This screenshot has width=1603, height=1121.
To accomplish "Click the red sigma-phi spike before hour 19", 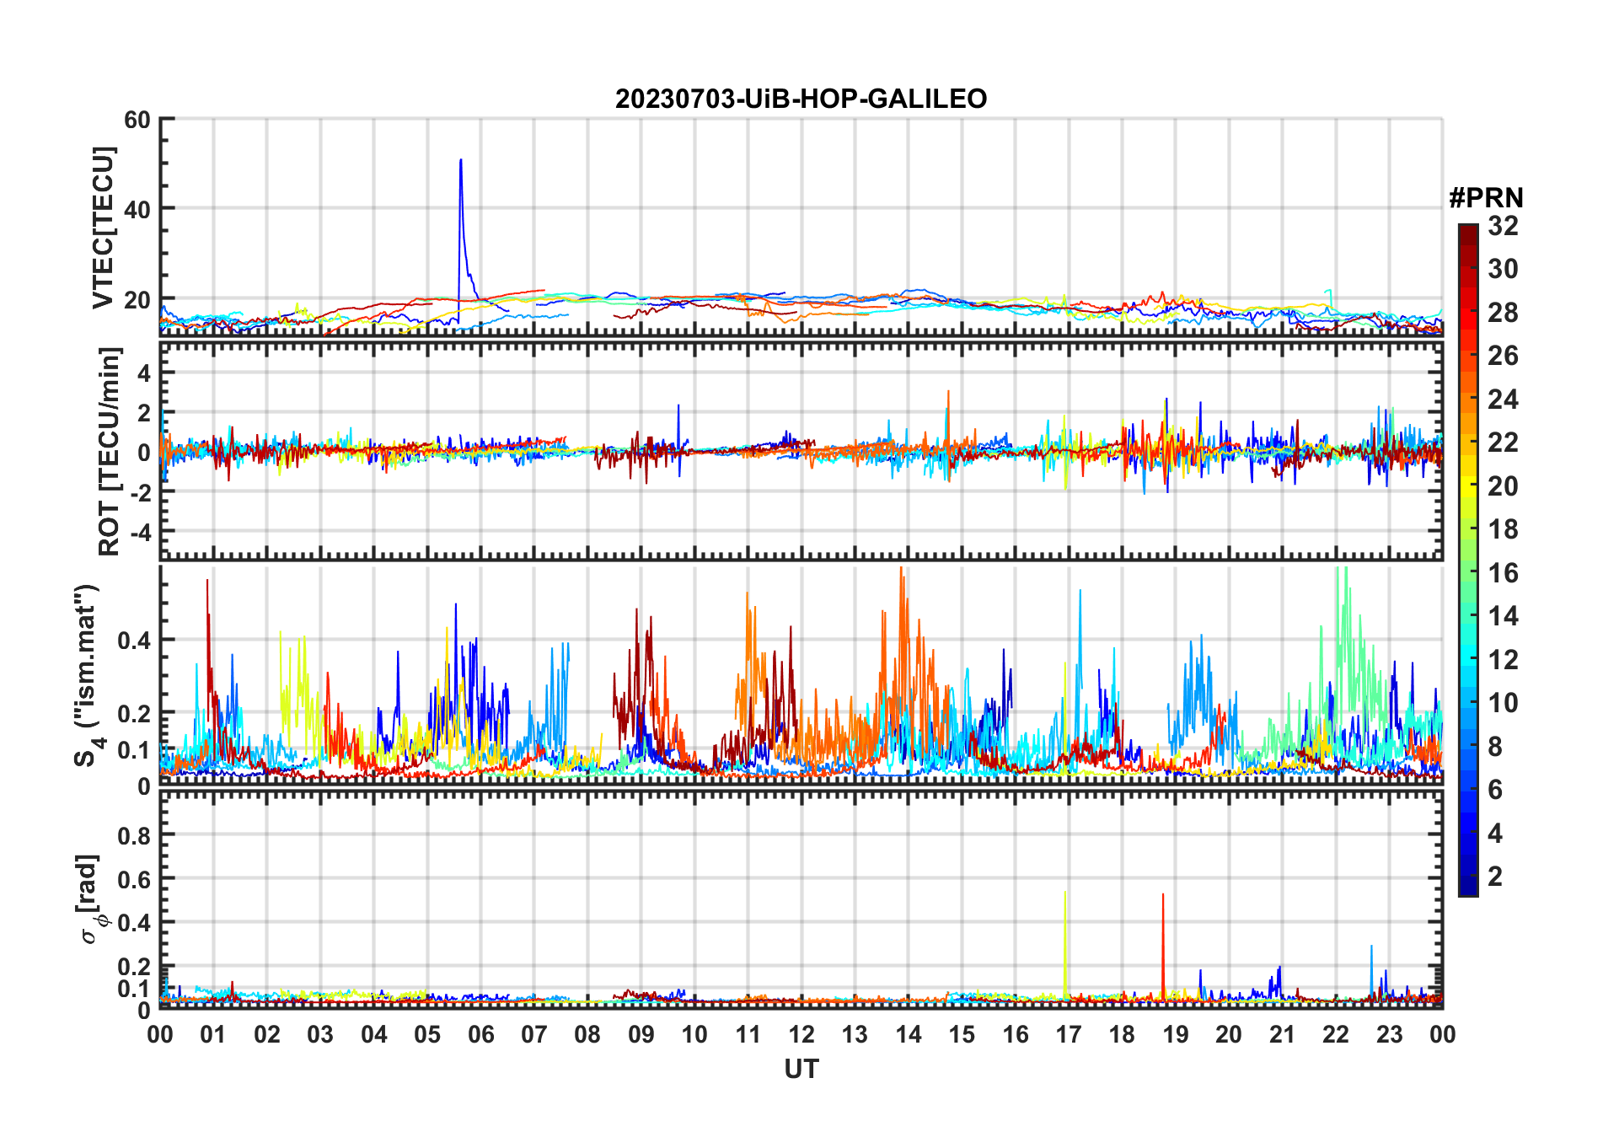I will click(1163, 897).
